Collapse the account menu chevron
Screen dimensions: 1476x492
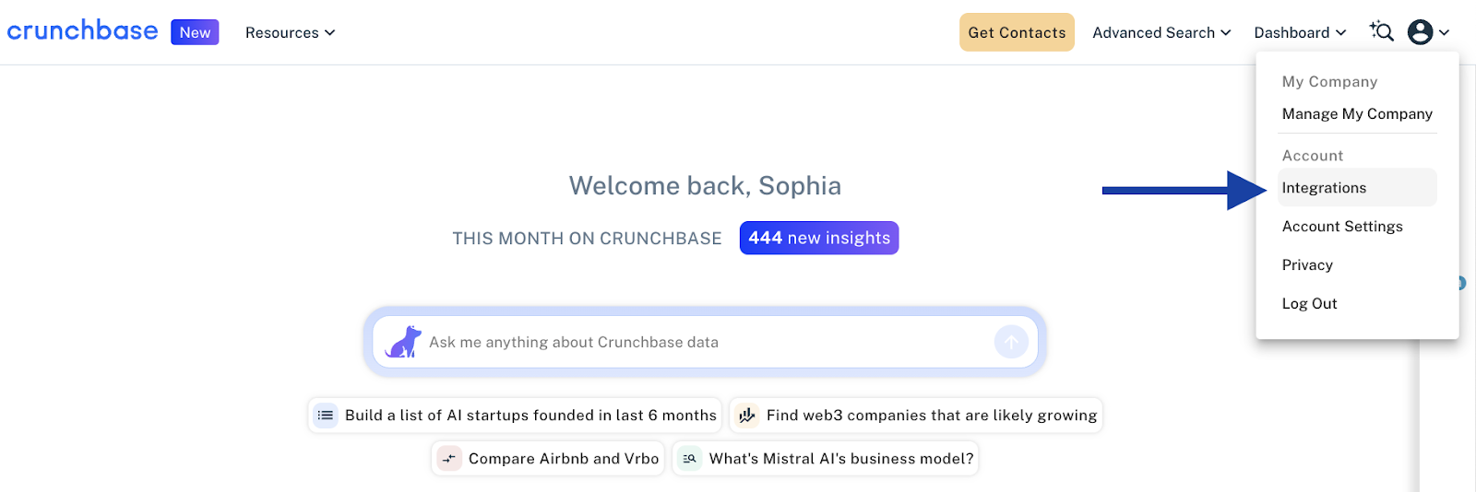pos(1444,32)
